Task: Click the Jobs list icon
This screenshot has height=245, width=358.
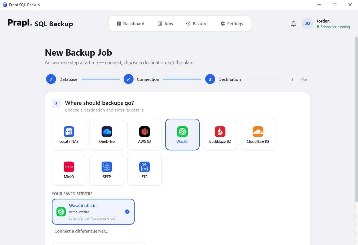Action: (x=160, y=24)
